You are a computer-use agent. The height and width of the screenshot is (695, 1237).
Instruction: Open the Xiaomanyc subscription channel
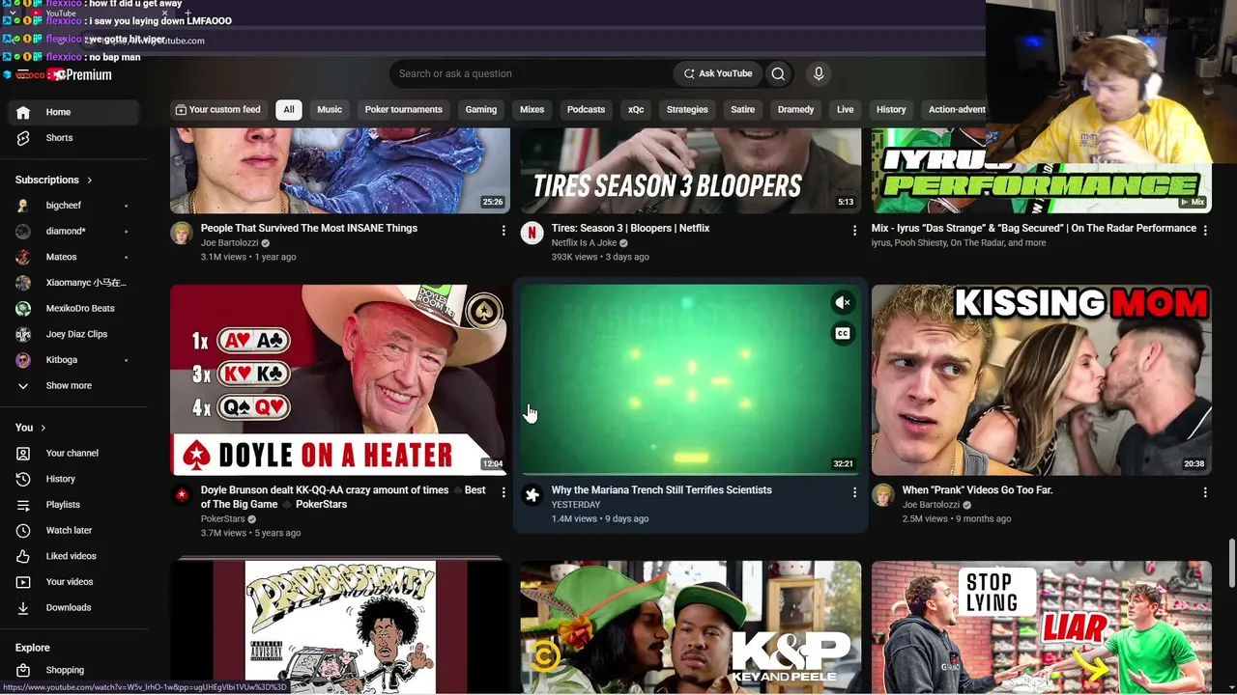tap(74, 283)
